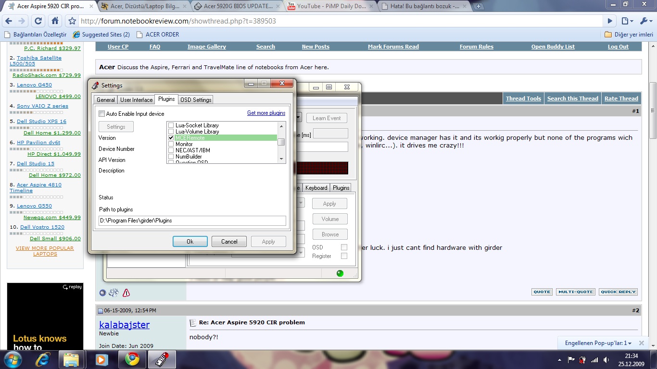Click the ACER ORDER bookmark
This screenshot has width=657, height=369.
coord(157,35)
